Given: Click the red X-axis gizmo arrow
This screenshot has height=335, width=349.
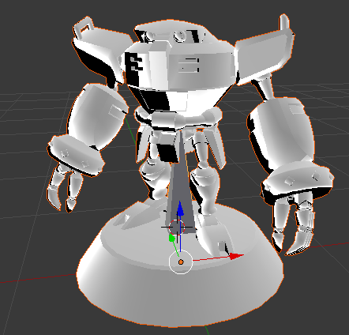Looking at the screenshot, I should click(236, 256).
